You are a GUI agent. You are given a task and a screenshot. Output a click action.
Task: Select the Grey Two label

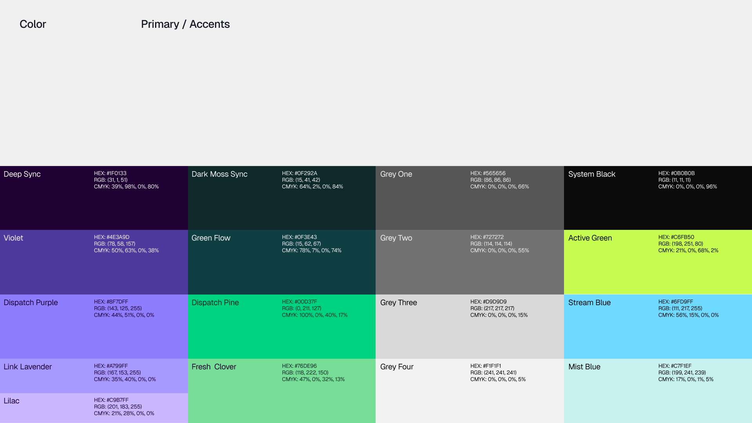pyautogui.click(x=396, y=238)
